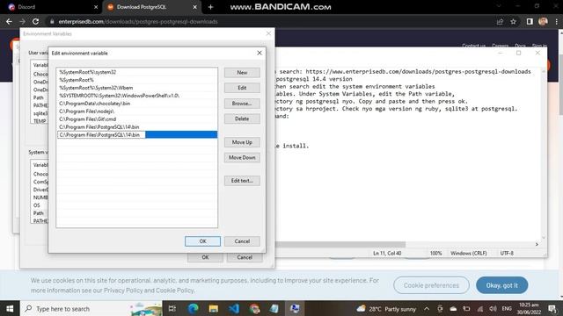The height and width of the screenshot is (316, 563).
Task: Select the Program Files\nodejs\ entry
Action: 137,111
